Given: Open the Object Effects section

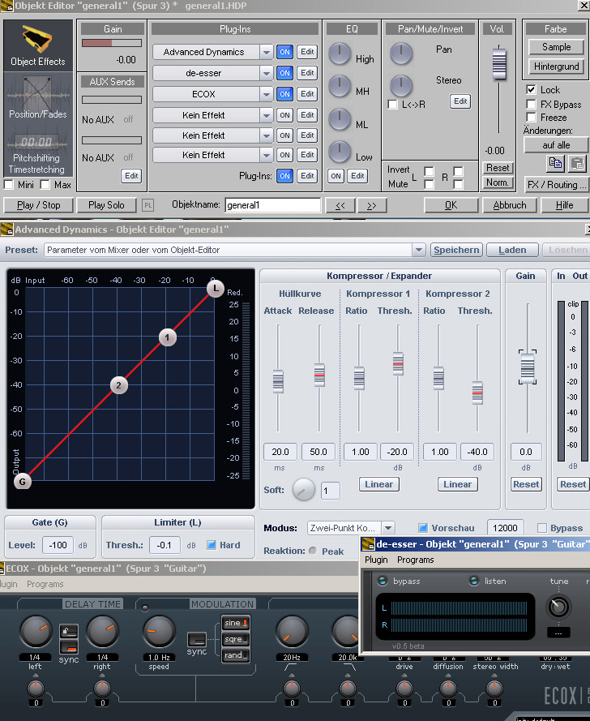Looking at the screenshot, I should (38, 45).
